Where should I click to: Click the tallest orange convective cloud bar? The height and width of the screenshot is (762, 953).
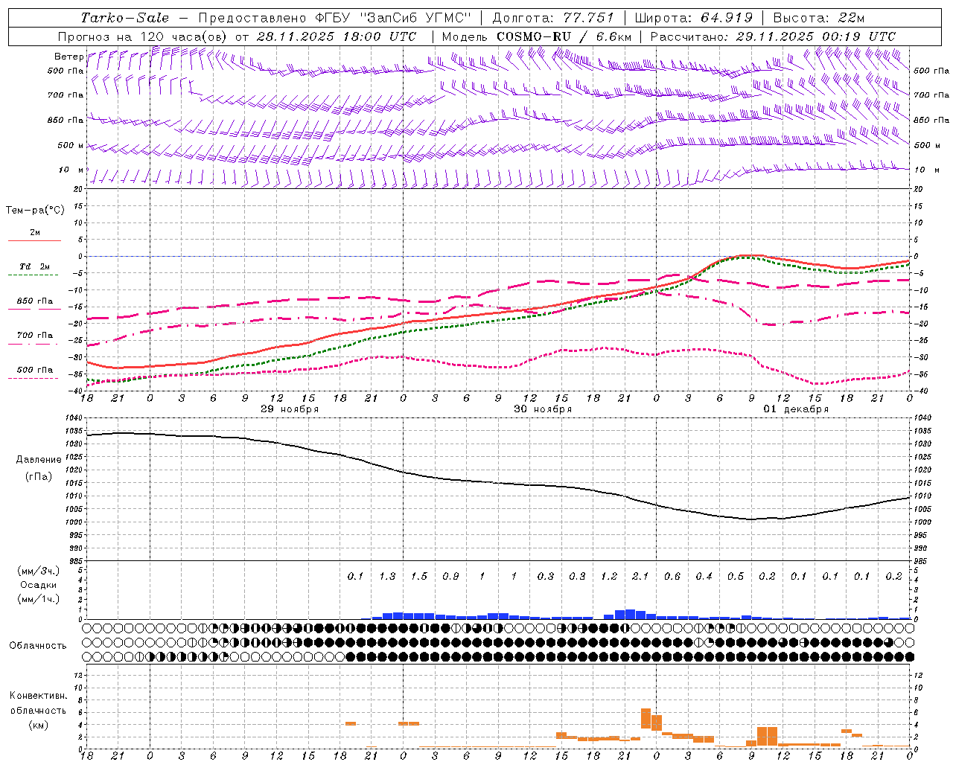[x=646, y=719]
